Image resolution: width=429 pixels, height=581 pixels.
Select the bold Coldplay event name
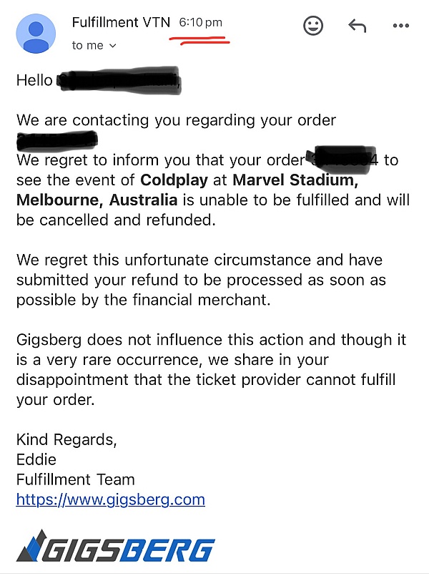(x=174, y=180)
